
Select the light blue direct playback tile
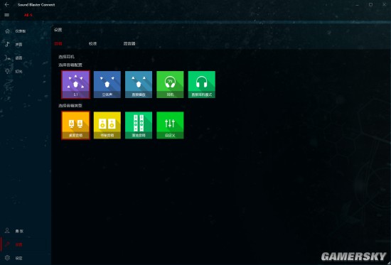[x=139, y=85]
